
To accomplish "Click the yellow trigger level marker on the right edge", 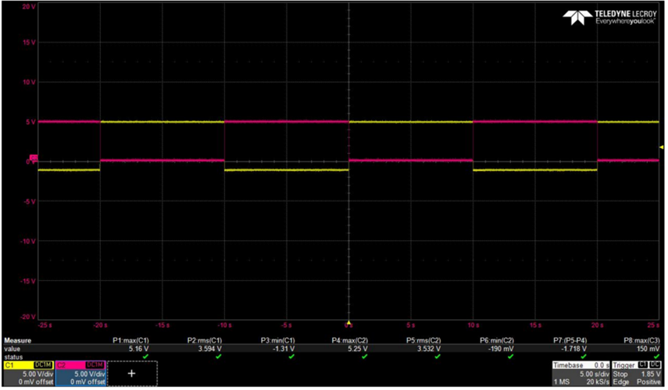I will [661, 147].
